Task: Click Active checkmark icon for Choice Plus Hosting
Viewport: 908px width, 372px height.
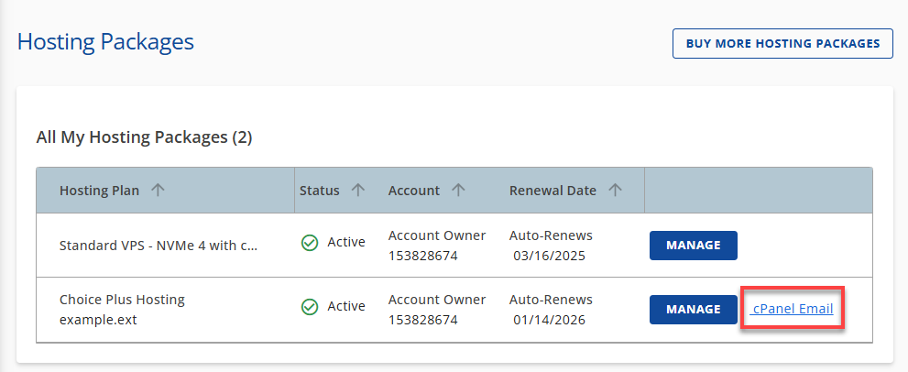Action: [310, 307]
